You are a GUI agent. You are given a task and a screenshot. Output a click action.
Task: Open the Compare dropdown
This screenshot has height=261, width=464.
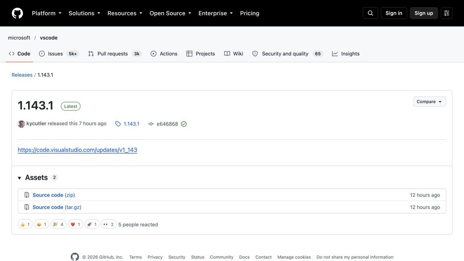(x=430, y=102)
